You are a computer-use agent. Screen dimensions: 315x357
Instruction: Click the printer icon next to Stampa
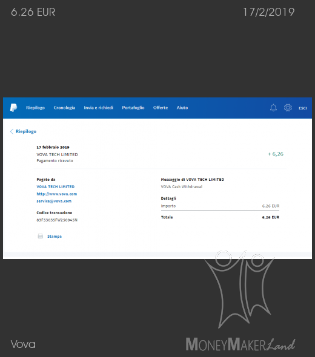tap(41, 236)
